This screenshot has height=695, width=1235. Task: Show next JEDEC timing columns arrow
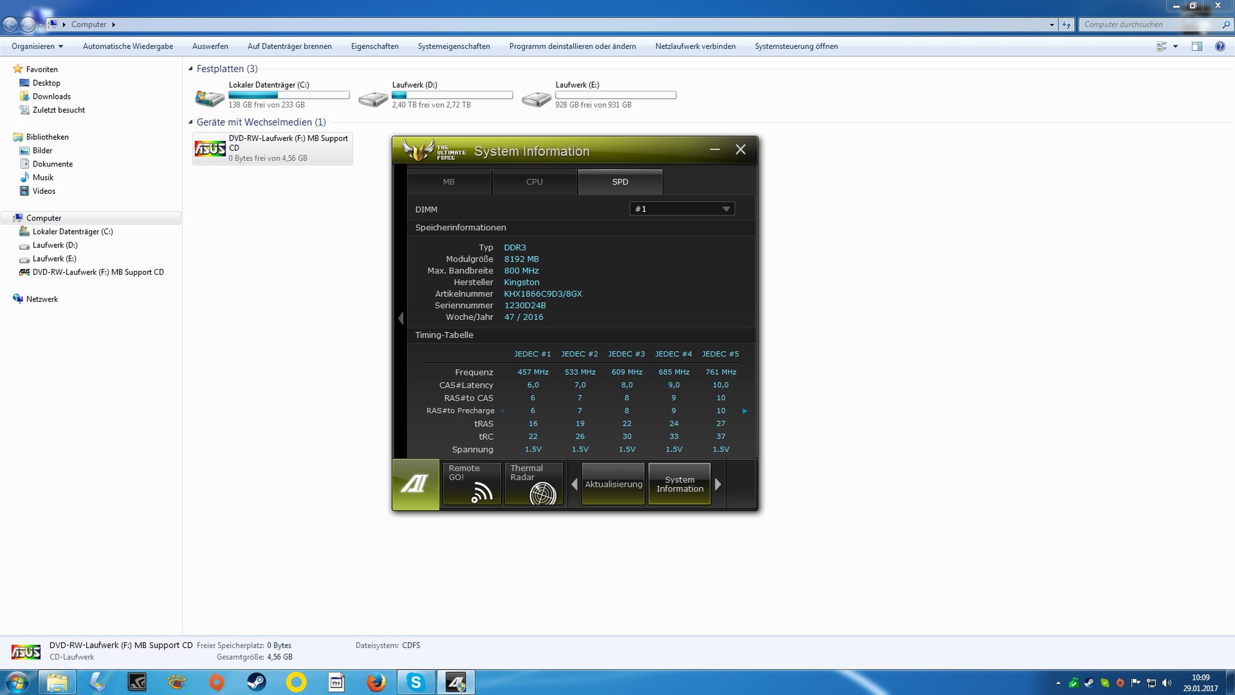pos(745,411)
